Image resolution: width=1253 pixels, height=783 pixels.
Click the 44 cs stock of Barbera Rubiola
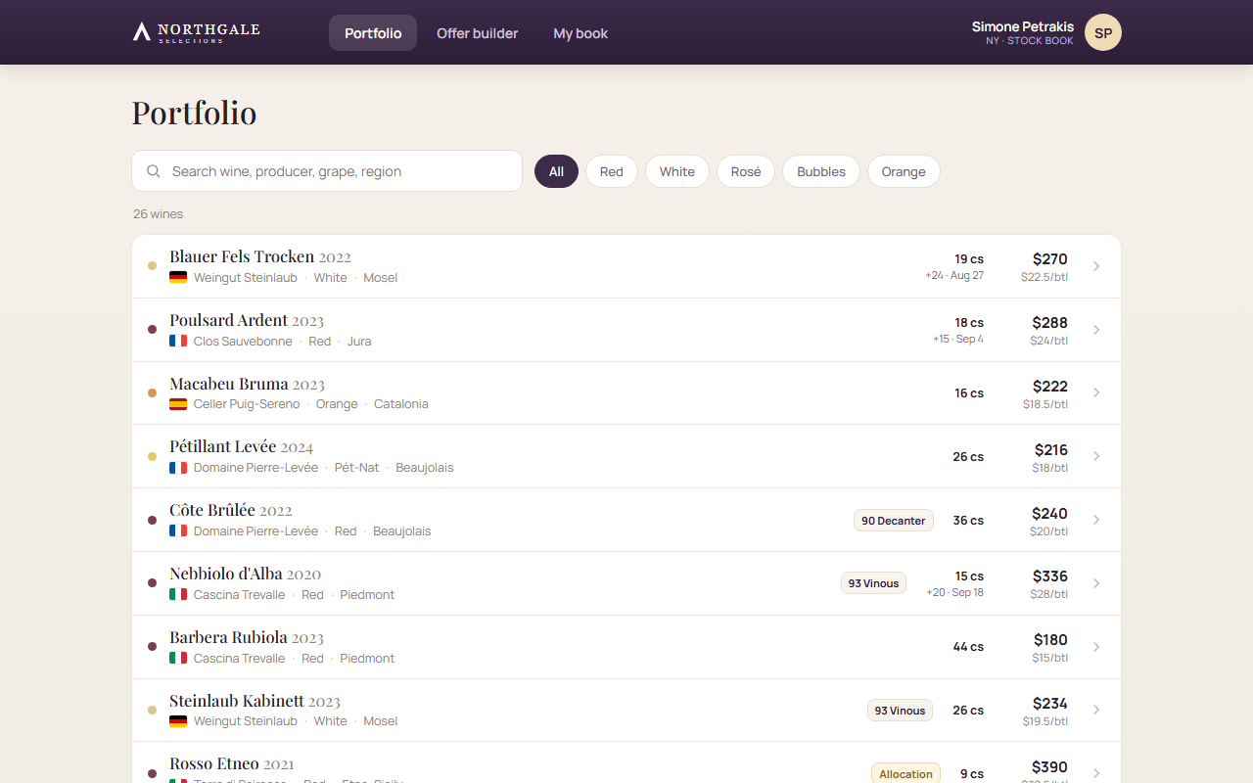[x=968, y=647]
